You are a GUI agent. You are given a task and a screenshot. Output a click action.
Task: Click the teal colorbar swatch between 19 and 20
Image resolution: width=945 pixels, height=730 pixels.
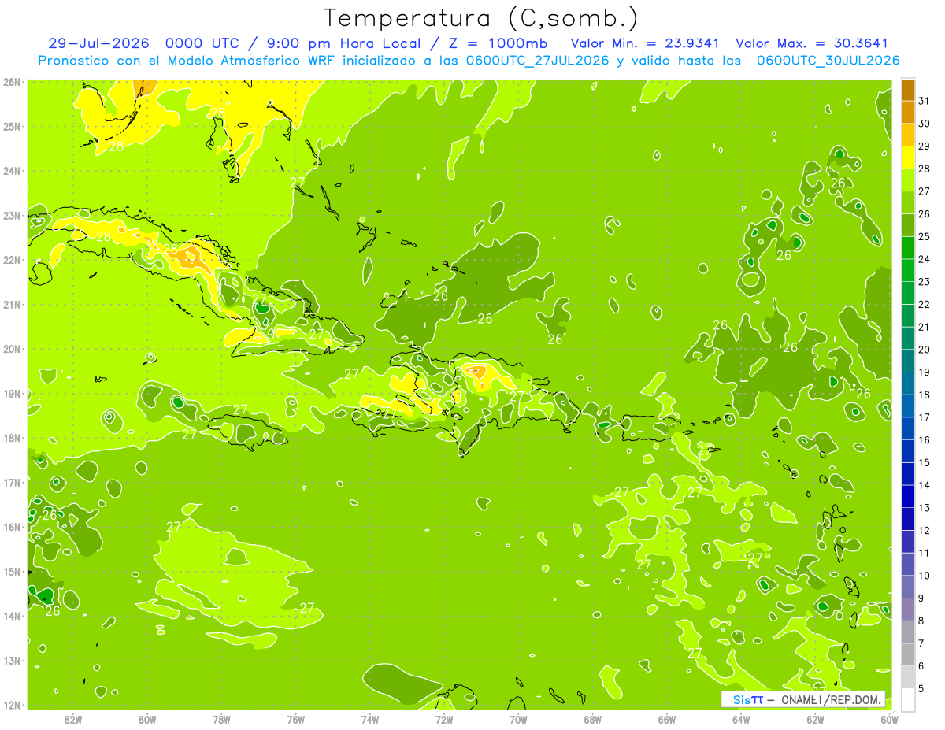908,361
